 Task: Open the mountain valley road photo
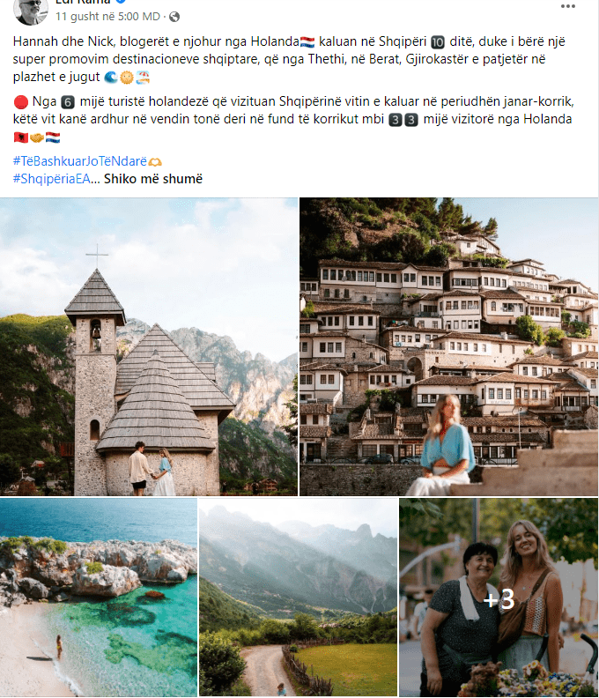point(298,598)
